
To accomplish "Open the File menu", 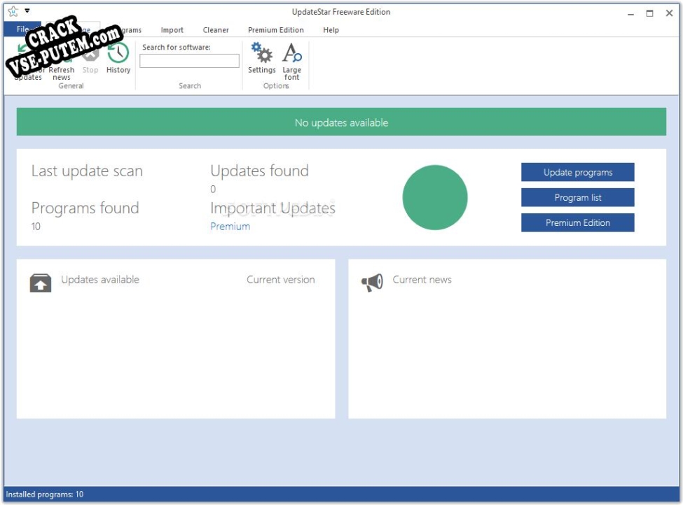I will pyautogui.click(x=22, y=29).
